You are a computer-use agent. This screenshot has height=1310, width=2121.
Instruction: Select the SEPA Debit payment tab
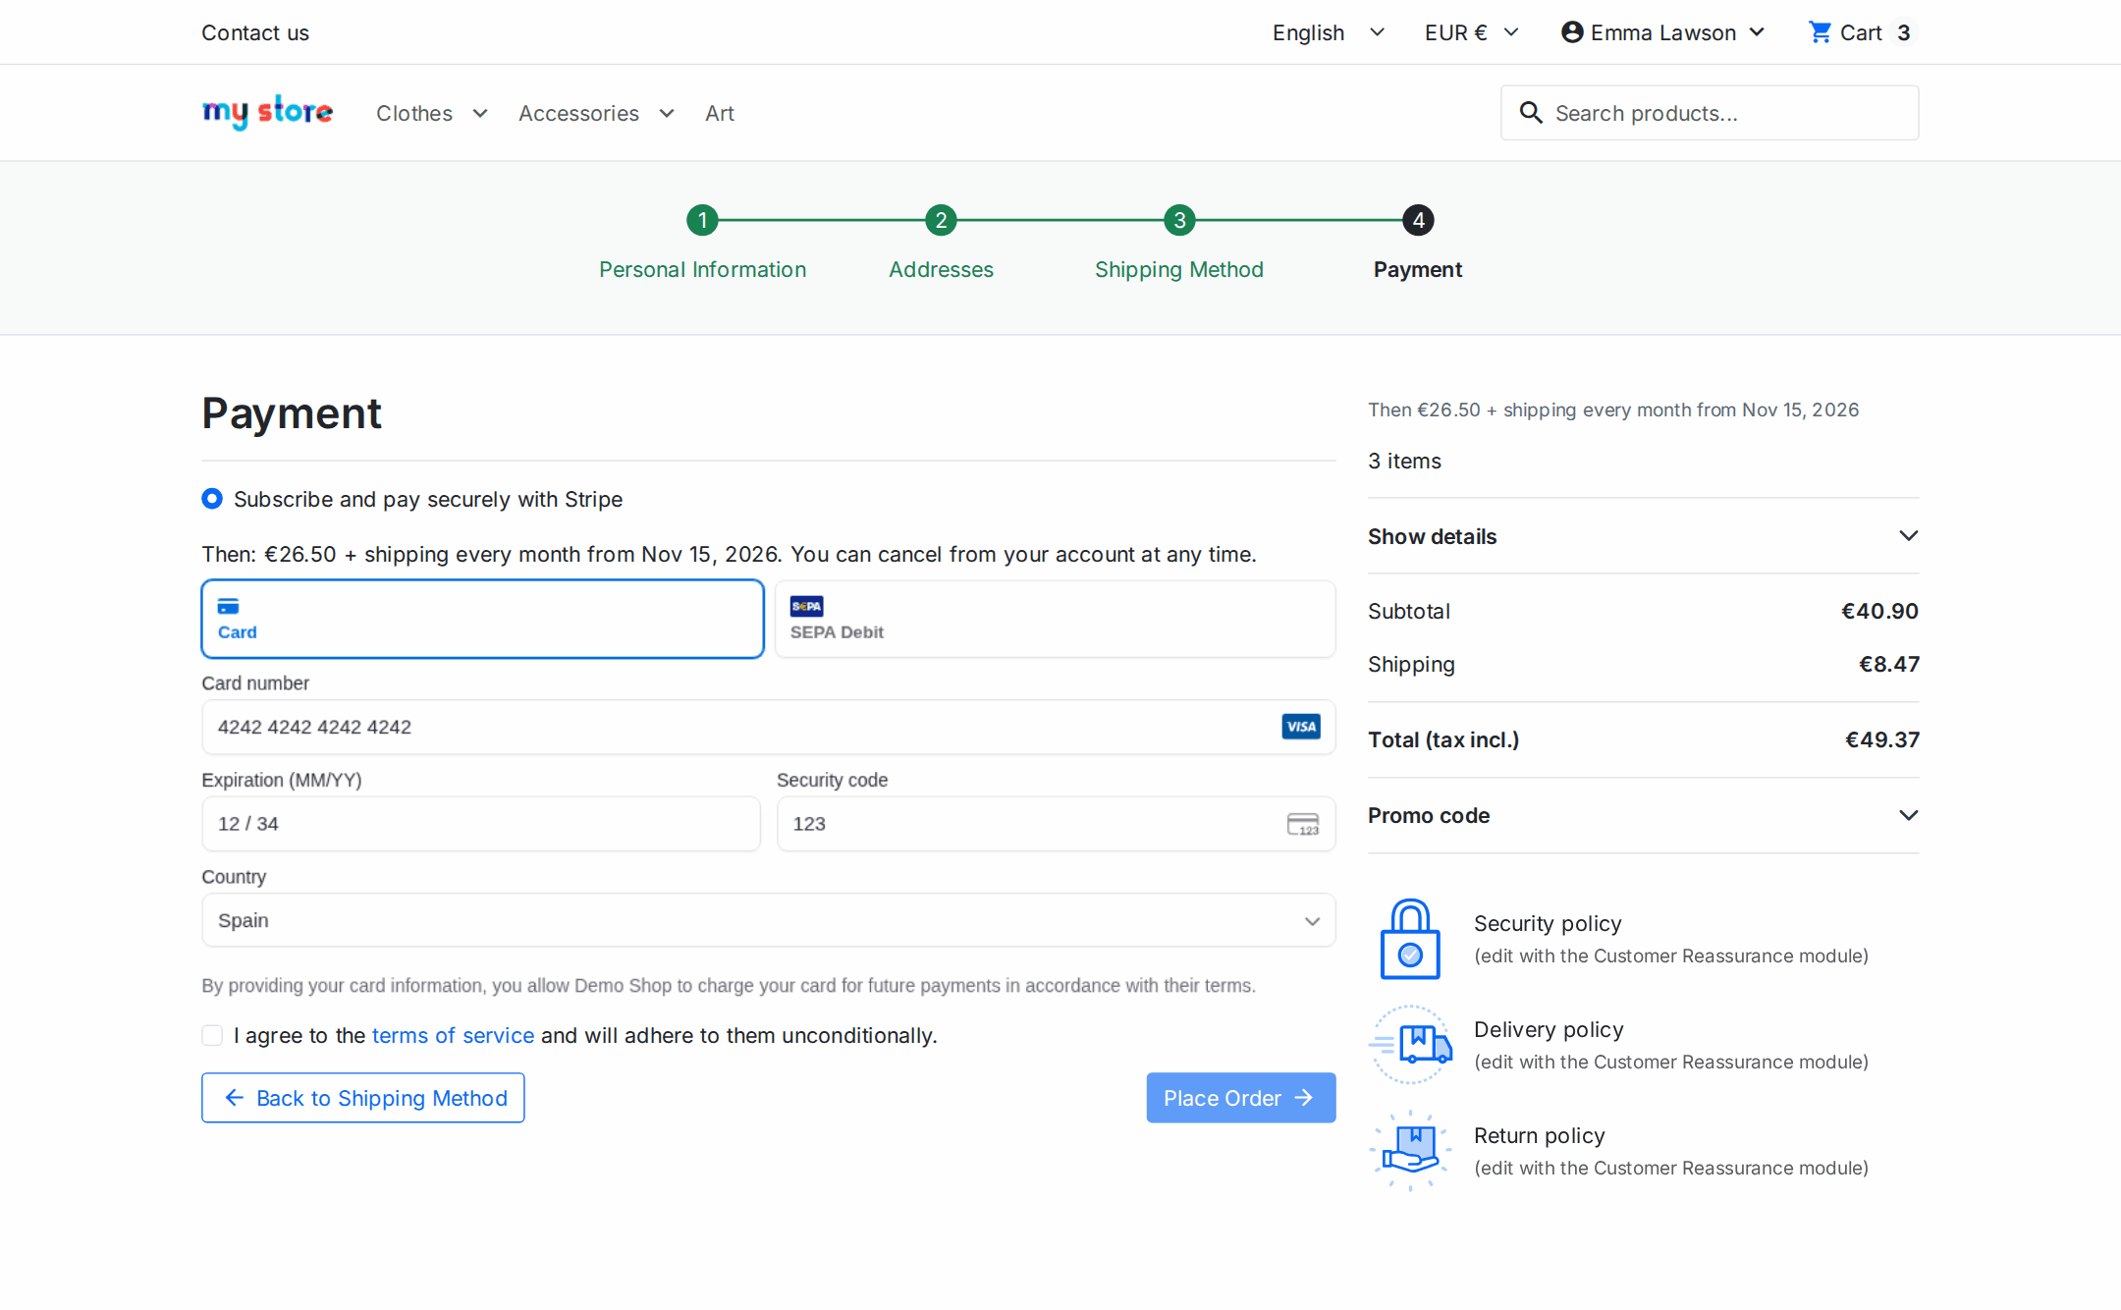[1055, 619]
